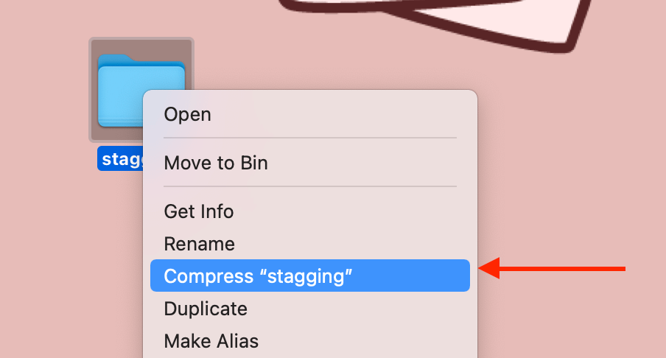This screenshot has height=358, width=666.
Task: Open Get Info for the folder
Action: click(x=198, y=211)
